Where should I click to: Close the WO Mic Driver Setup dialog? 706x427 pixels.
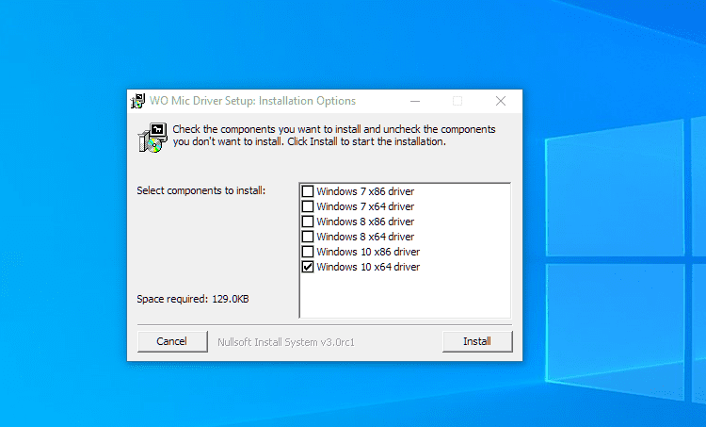(x=501, y=101)
